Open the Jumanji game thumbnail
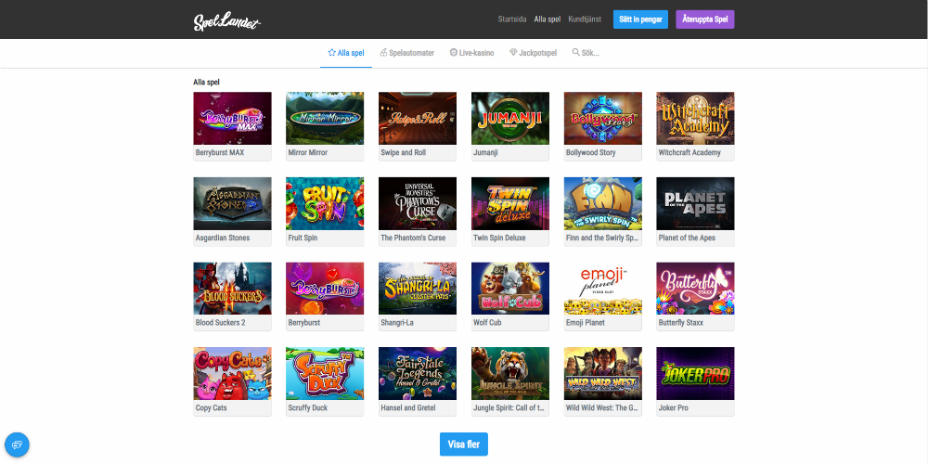 [x=510, y=119]
